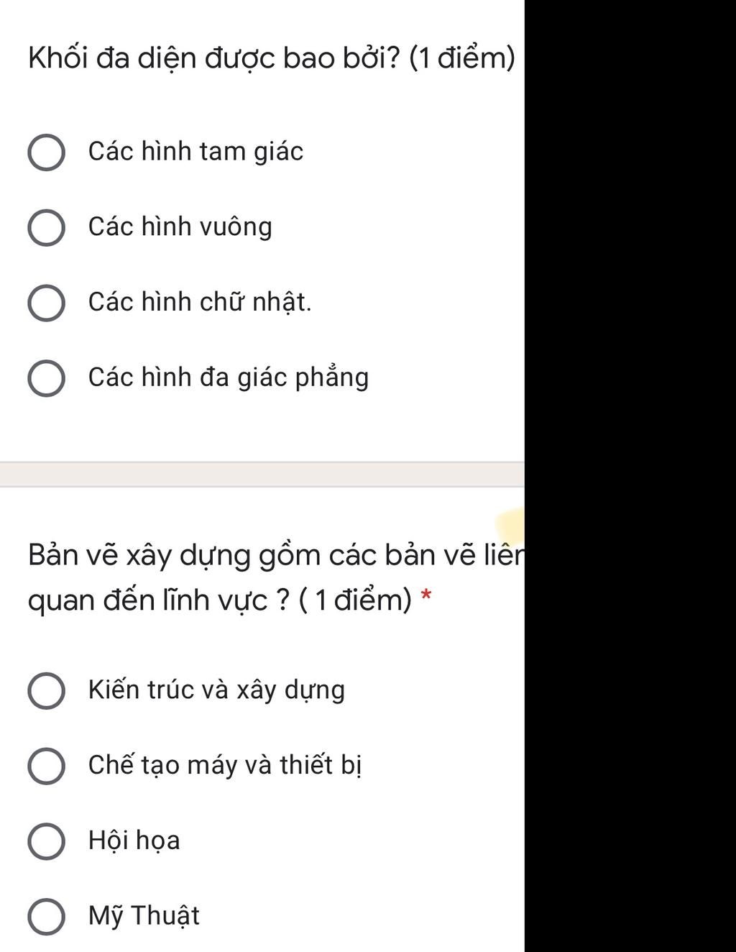The width and height of the screenshot is (736, 952).
Task: Pick the 'Các hình chữ nhật.' radio button
Action: (47, 303)
